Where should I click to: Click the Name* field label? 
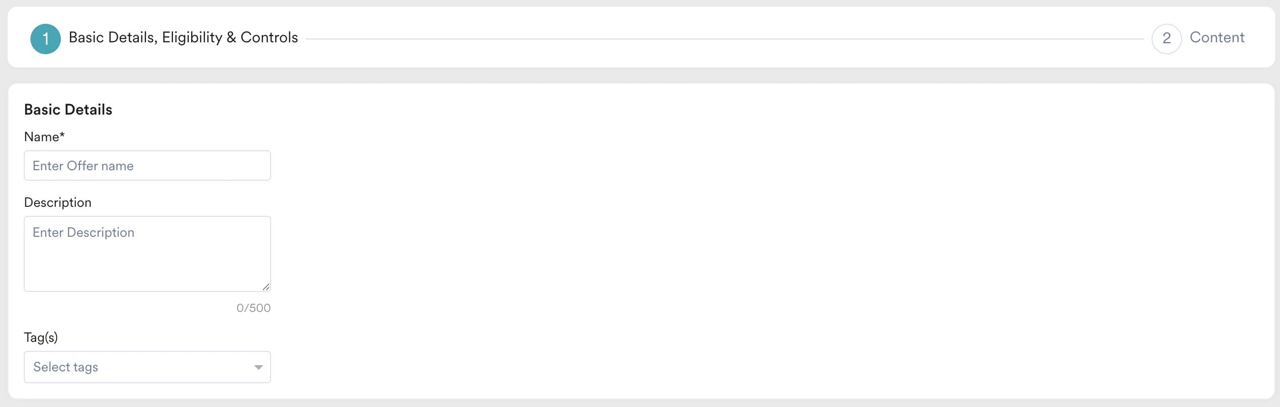(44, 136)
